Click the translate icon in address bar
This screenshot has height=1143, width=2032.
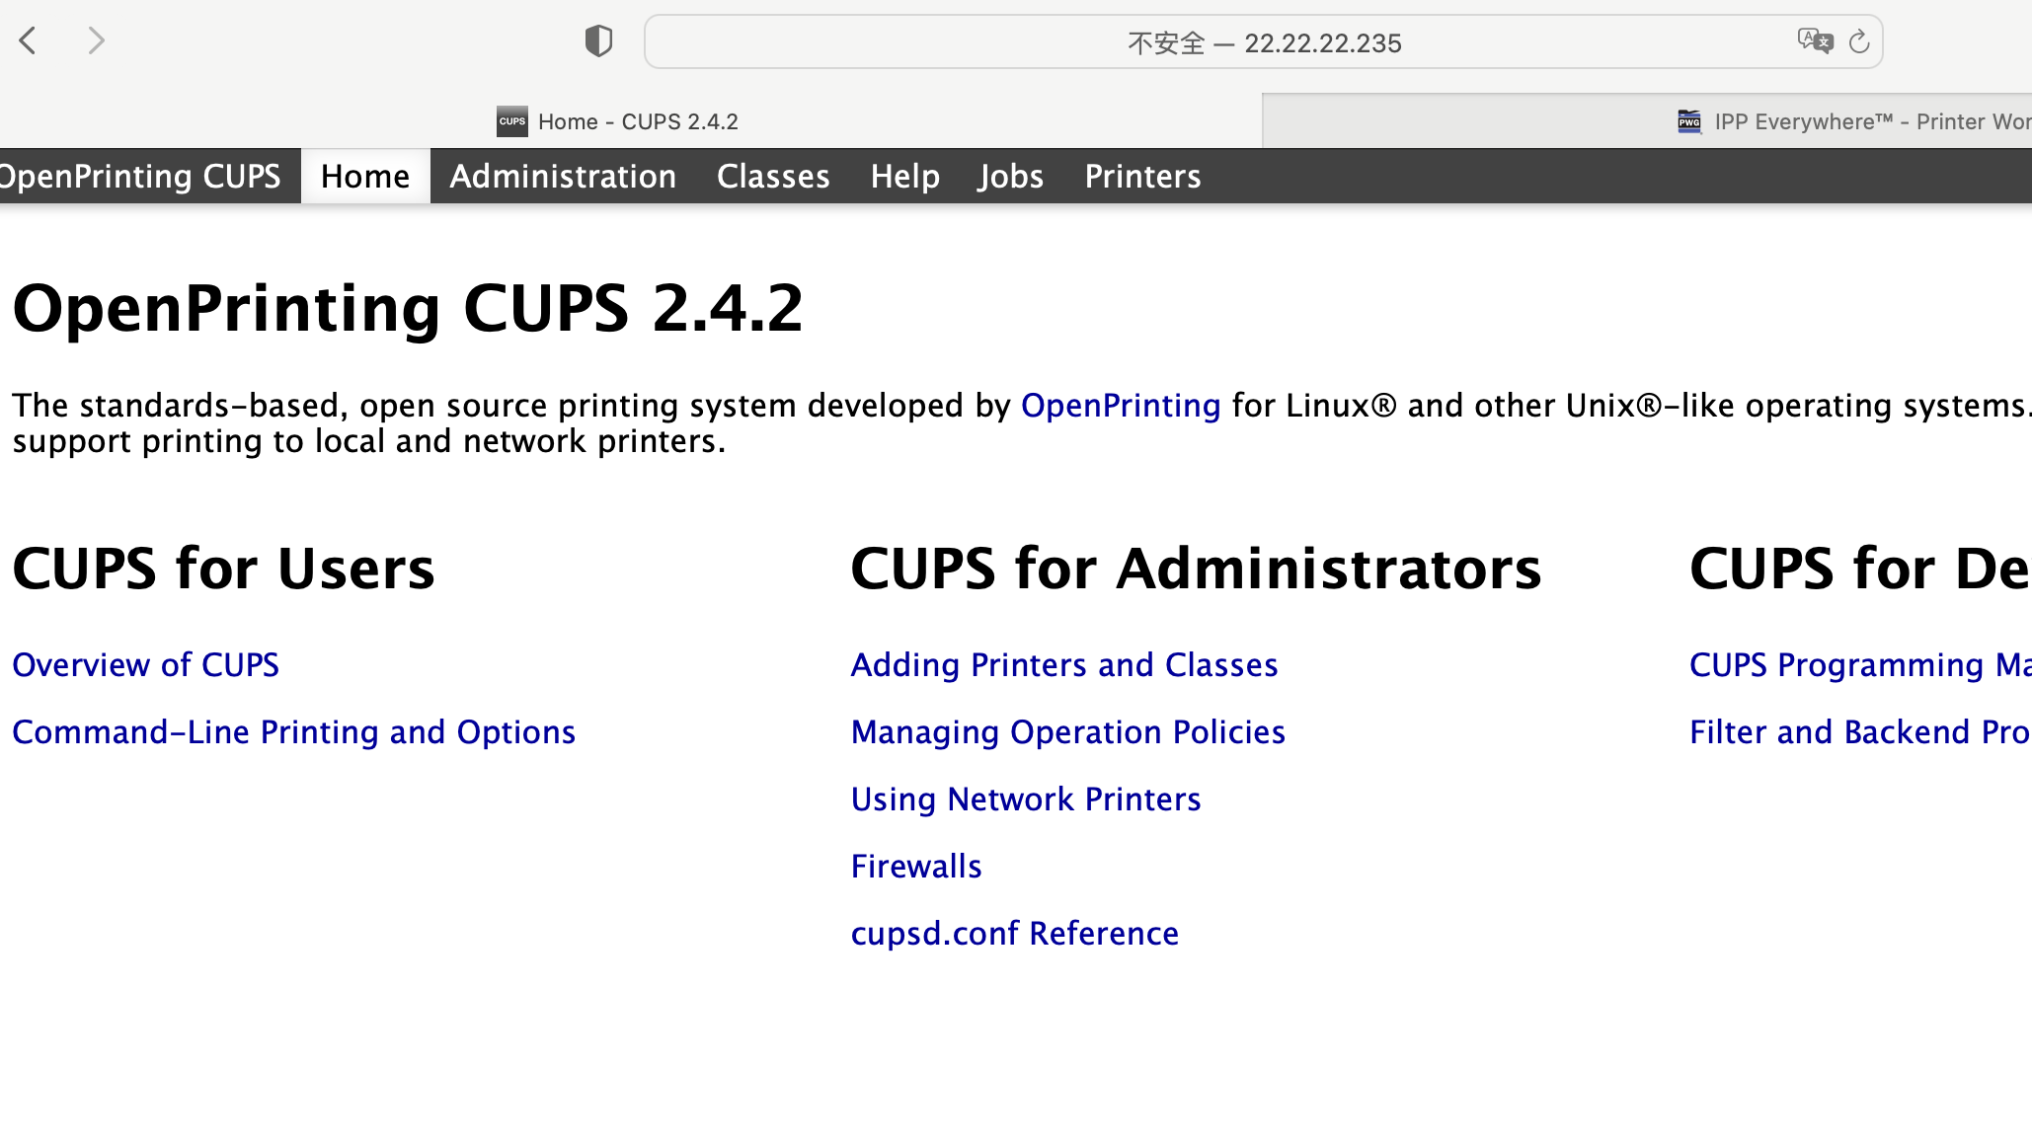pos(1815,41)
